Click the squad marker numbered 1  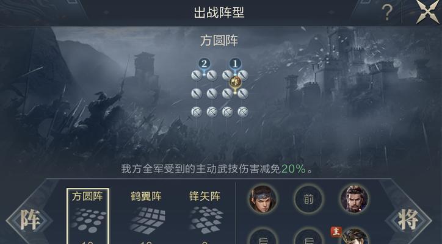point(235,63)
